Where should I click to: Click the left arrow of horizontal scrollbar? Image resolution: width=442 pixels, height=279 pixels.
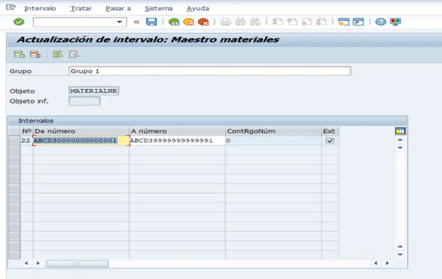coord(26,263)
